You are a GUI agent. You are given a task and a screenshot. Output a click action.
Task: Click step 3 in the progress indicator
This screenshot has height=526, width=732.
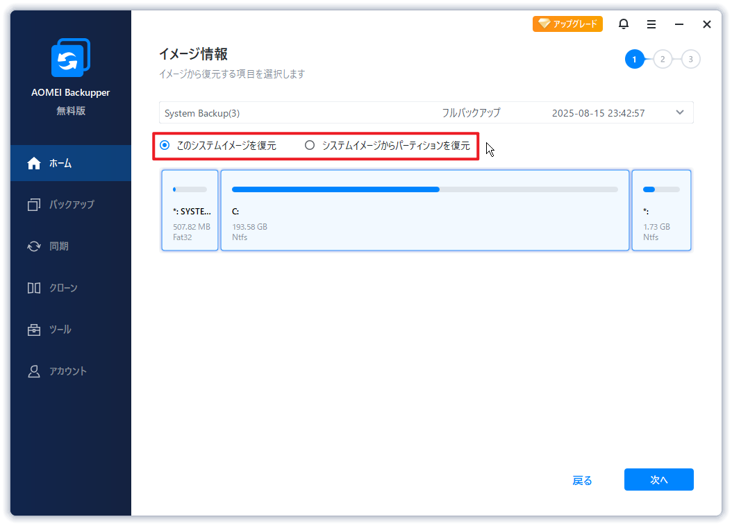[x=690, y=59]
